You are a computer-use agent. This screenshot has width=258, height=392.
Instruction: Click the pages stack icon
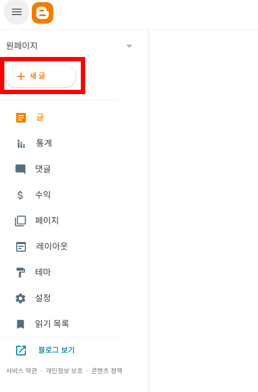point(20,221)
